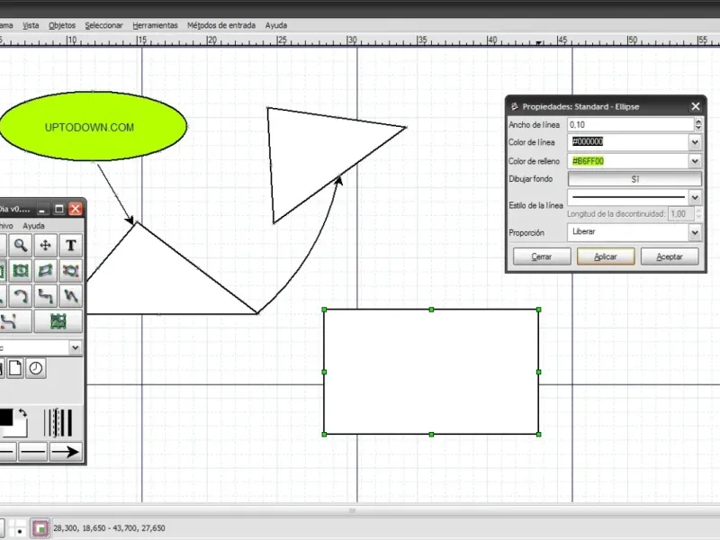This screenshot has height=540, width=720.
Task: Click bottom-right handle of selected rectangle
Action: point(538,434)
